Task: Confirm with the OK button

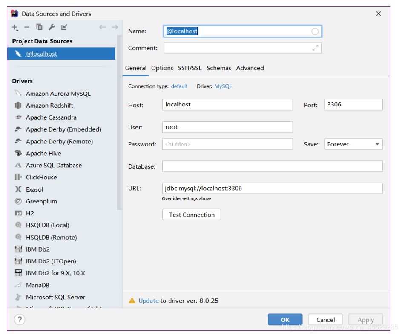Action: [x=285, y=320]
